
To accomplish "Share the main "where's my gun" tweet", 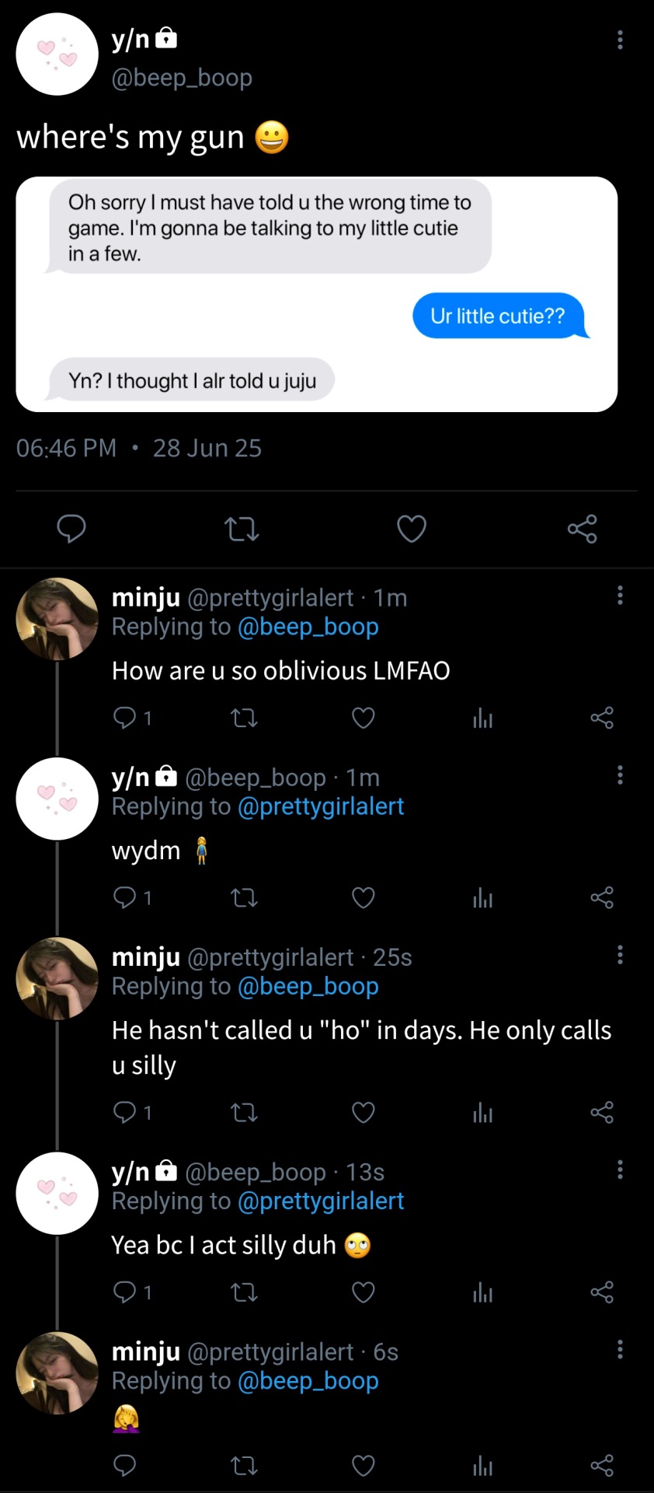I will pos(583,529).
